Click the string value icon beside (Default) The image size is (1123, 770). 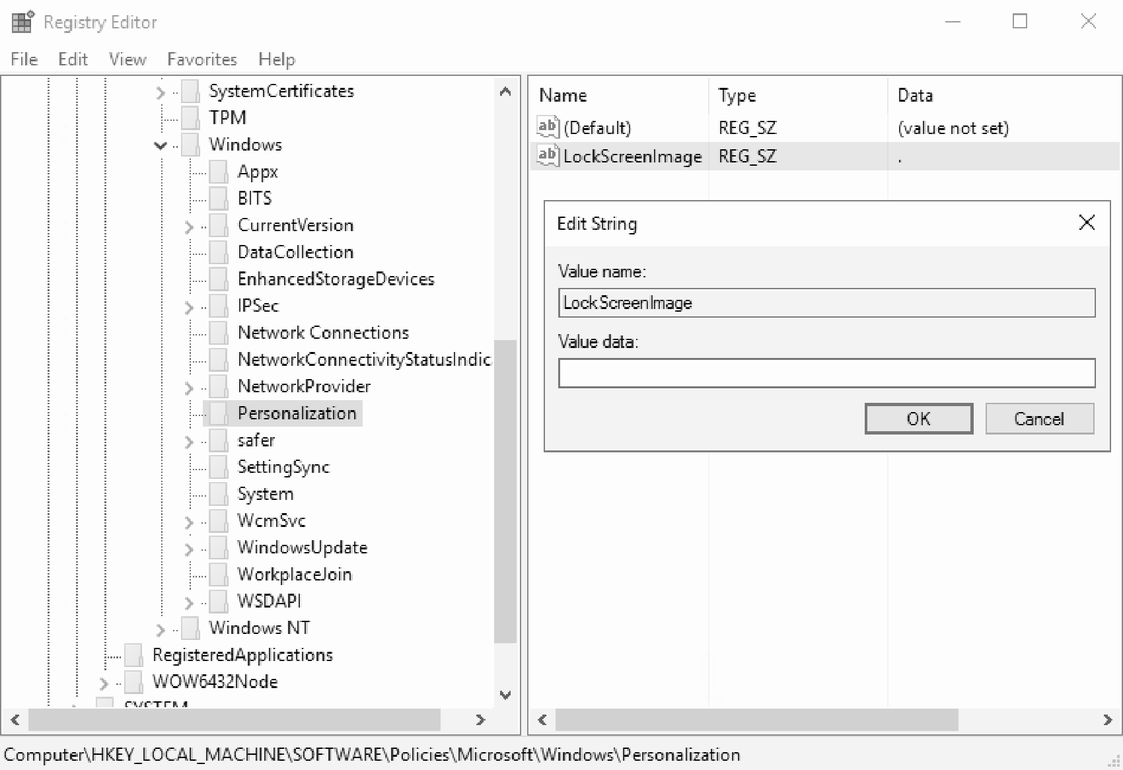(x=547, y=127)
